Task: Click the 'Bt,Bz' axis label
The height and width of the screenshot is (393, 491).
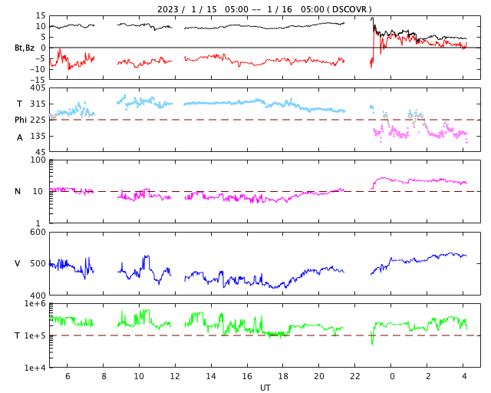Action: [x=25, y=48]
